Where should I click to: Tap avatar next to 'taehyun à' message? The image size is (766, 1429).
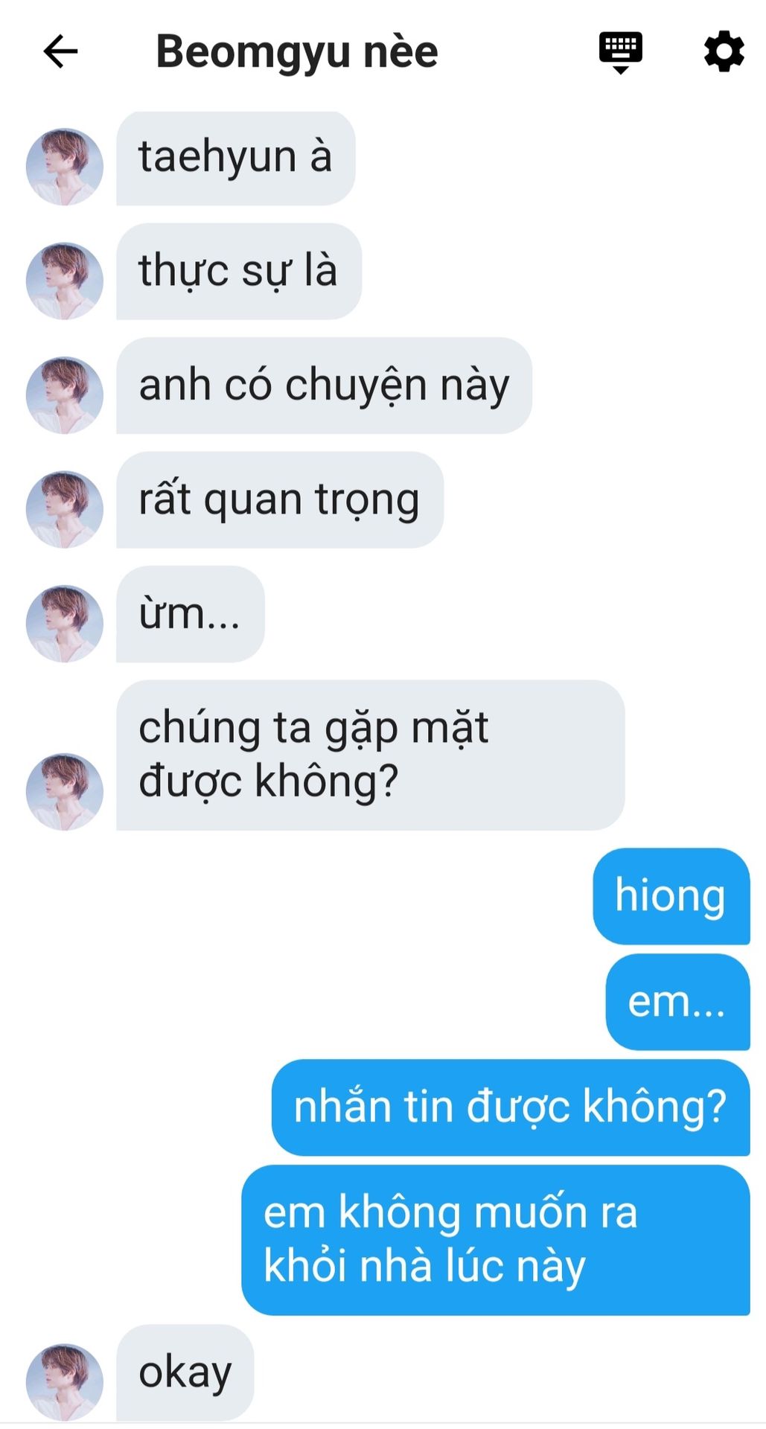(65, 167)
